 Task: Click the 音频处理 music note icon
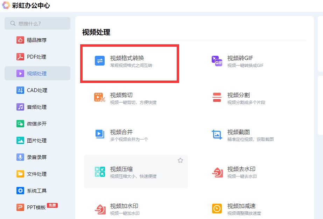coord(20,107)
